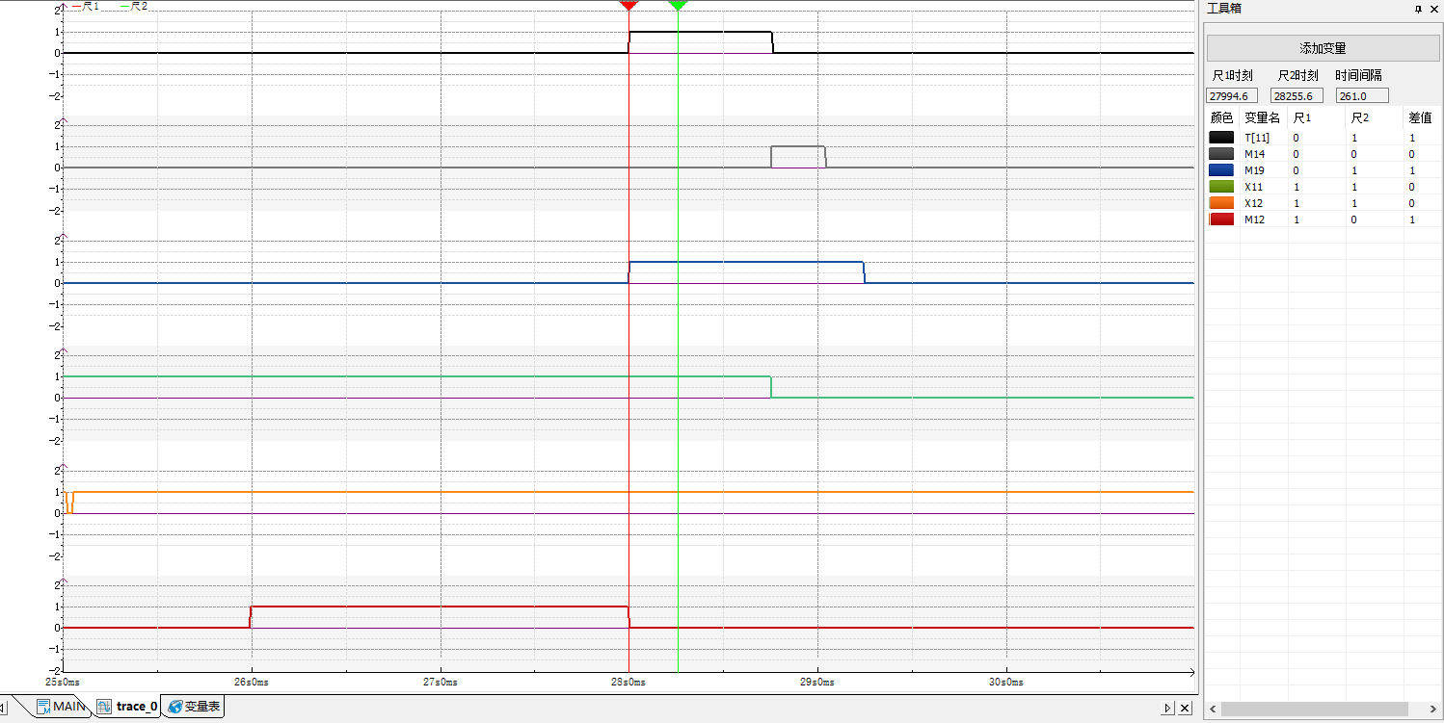The height and width of the screenshot is (723, 1444).
Task: Click the M12 red color swatch
Action: (1221, 219)
